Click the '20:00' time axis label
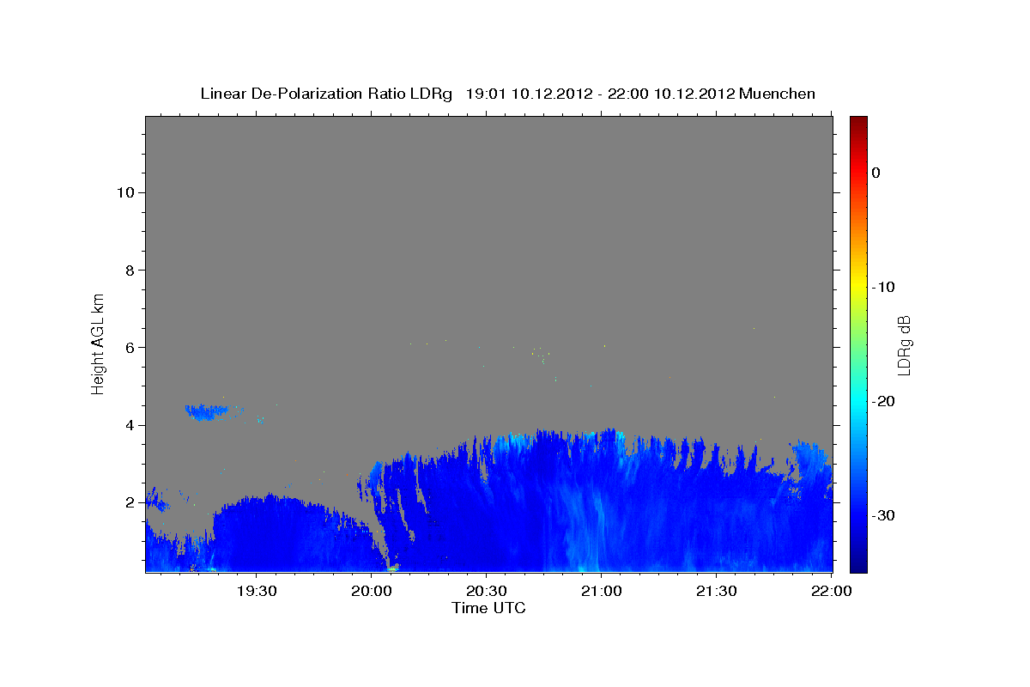The image size is (1030, 687). pos(372,591)
